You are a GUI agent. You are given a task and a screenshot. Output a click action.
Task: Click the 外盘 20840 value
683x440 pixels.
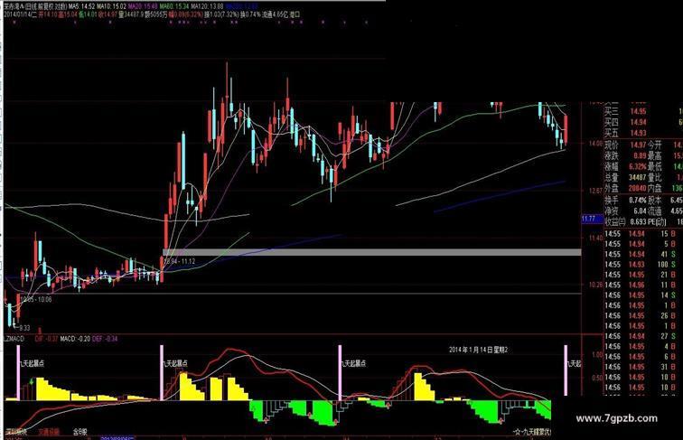637,188
